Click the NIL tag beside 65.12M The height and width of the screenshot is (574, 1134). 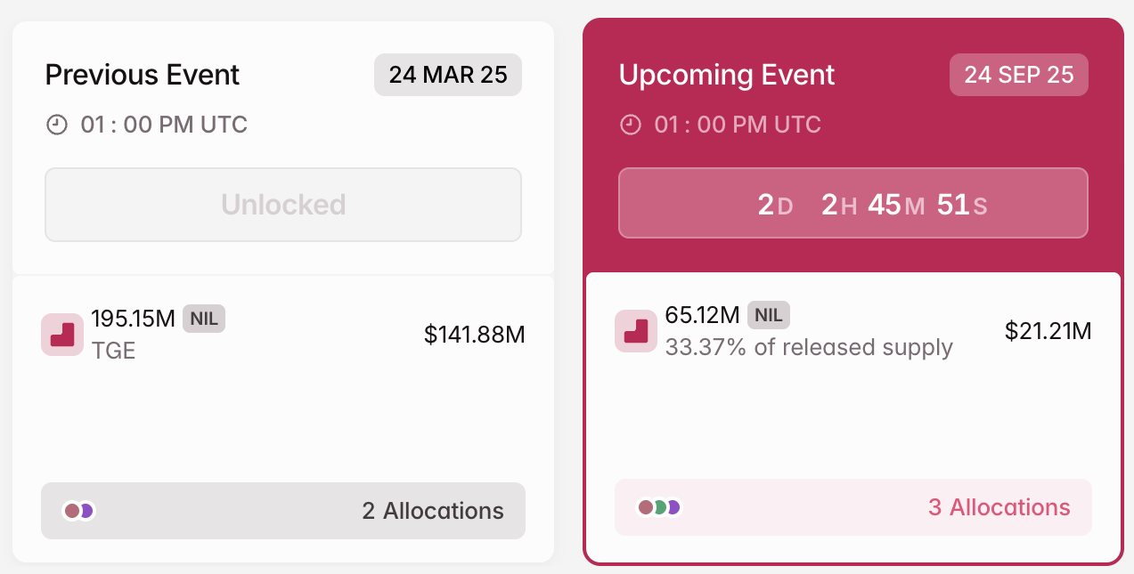pos(768,315)
